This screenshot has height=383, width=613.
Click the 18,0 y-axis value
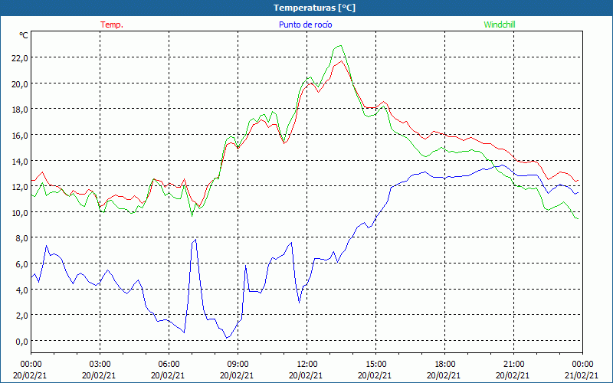(x=21, y=110)
